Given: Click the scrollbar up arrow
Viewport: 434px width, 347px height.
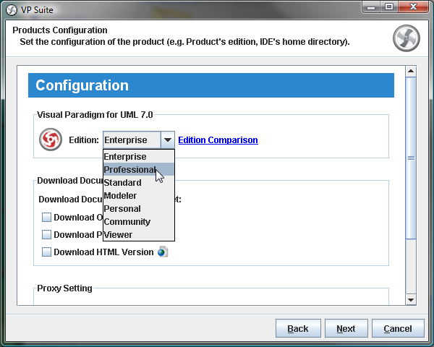Looking at the screenshot, I should point(411,72).
